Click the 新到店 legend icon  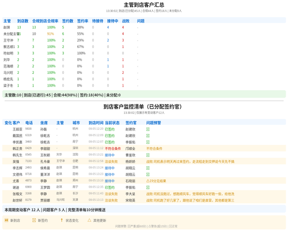(6, 220)
